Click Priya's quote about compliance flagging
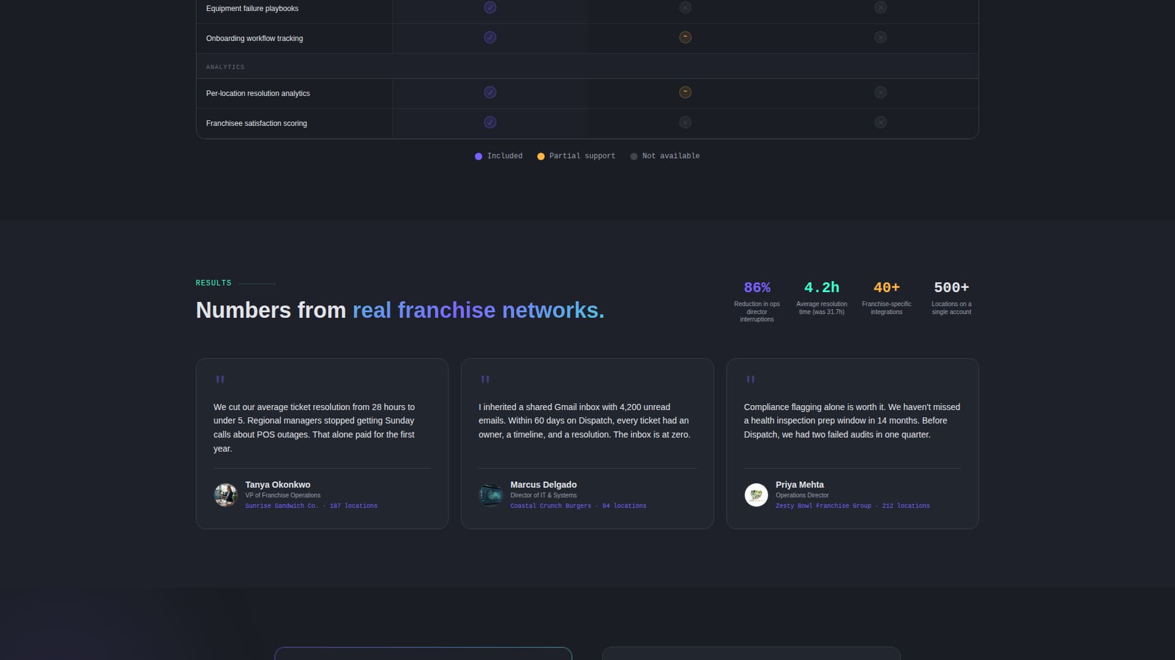Viewport: 1175px width, 660px height. [852, 421]
